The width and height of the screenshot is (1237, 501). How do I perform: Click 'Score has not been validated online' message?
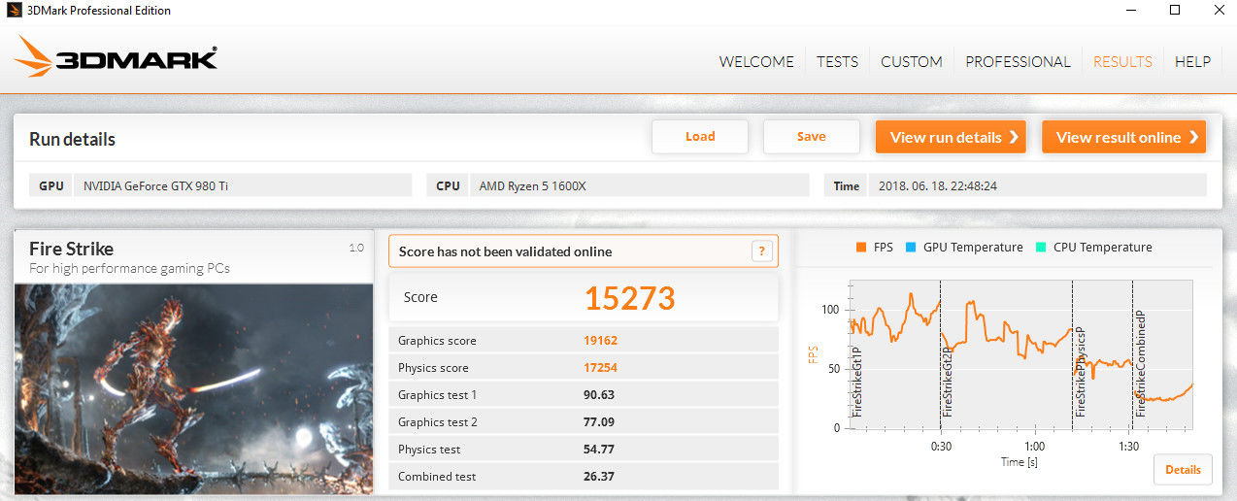click(x=505, y=251)
